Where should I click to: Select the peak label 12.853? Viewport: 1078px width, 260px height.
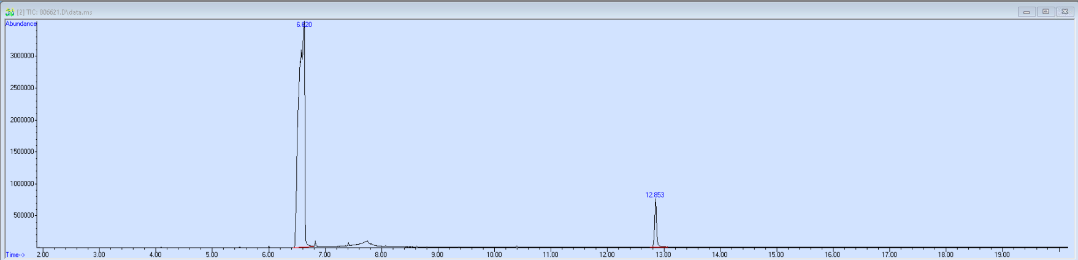[655, 195]
